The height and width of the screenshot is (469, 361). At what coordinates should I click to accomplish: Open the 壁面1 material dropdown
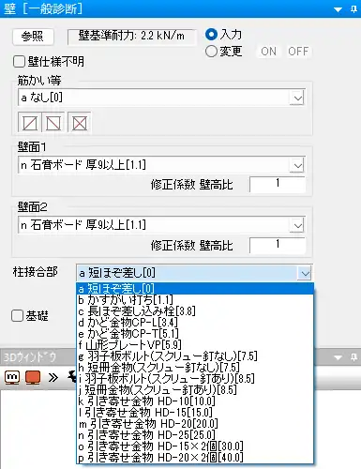[297, 165]
